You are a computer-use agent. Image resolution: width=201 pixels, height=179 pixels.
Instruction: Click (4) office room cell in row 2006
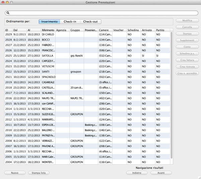(105, 151)
